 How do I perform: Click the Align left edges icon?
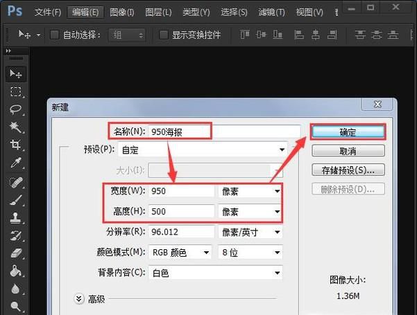[x=299, y=35]
